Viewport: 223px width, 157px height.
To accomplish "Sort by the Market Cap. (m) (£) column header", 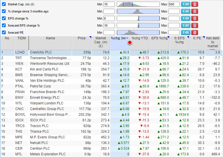I will click(x=101, y=43).
